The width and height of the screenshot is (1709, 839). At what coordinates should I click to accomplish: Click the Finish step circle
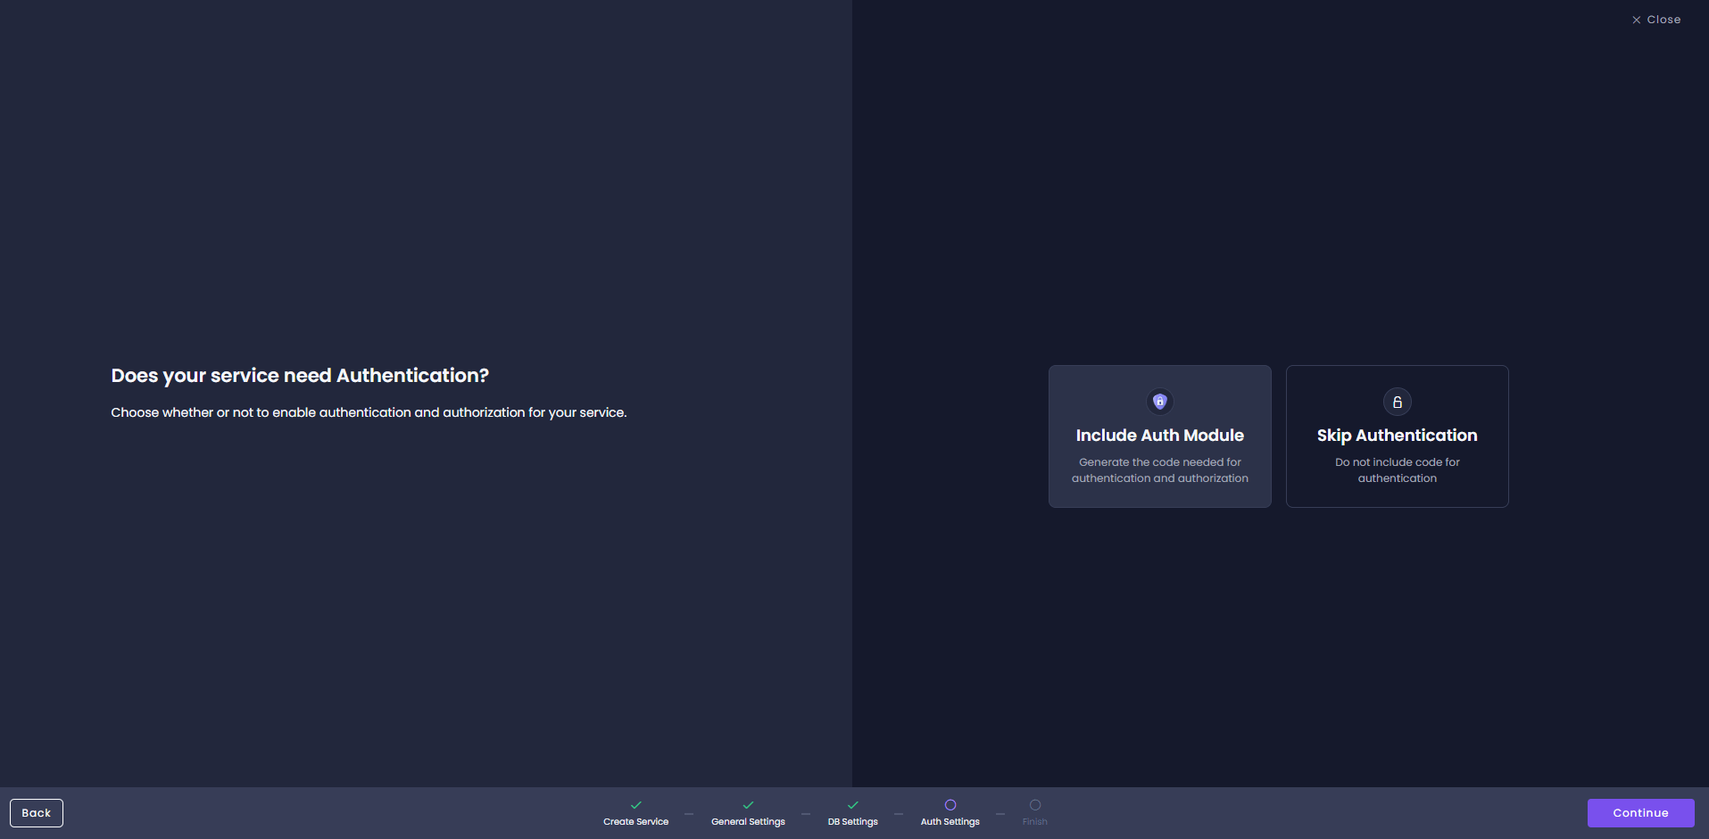click(1034, 805)
